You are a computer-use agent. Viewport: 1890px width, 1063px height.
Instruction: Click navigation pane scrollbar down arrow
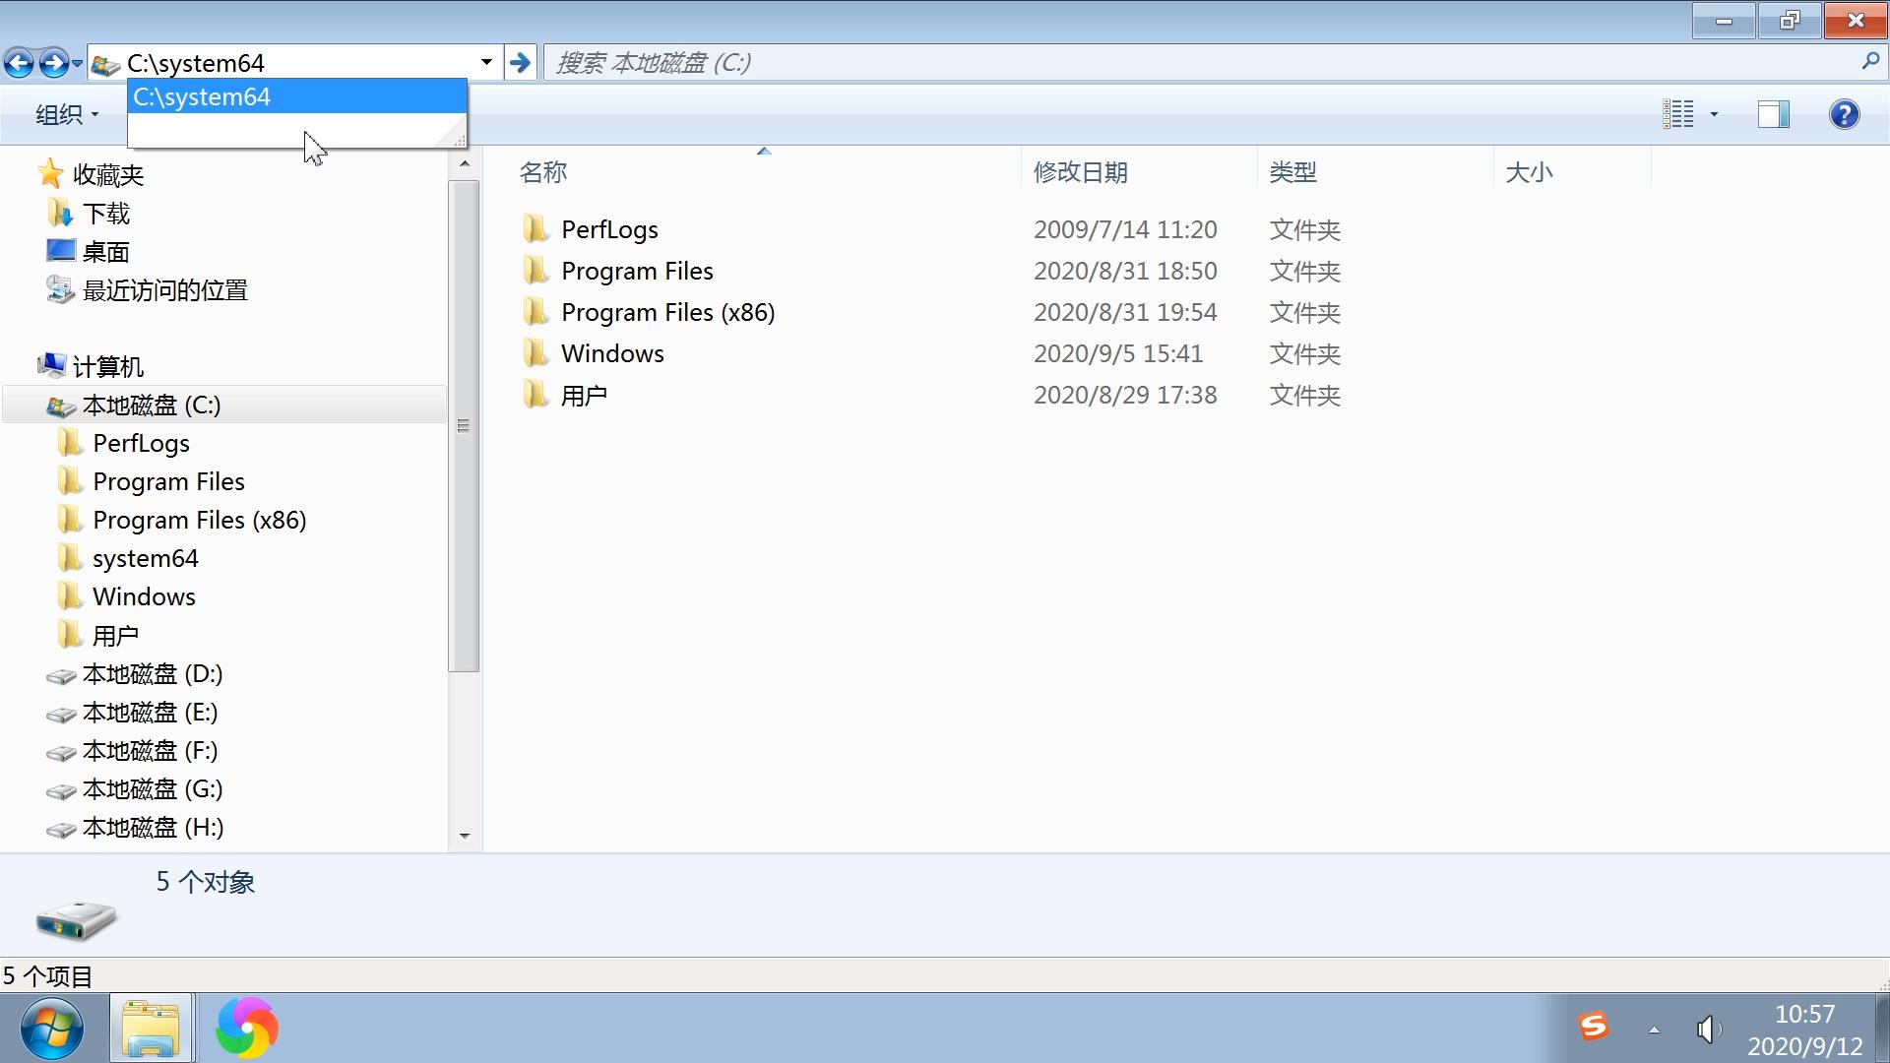(x=465, y=836)
